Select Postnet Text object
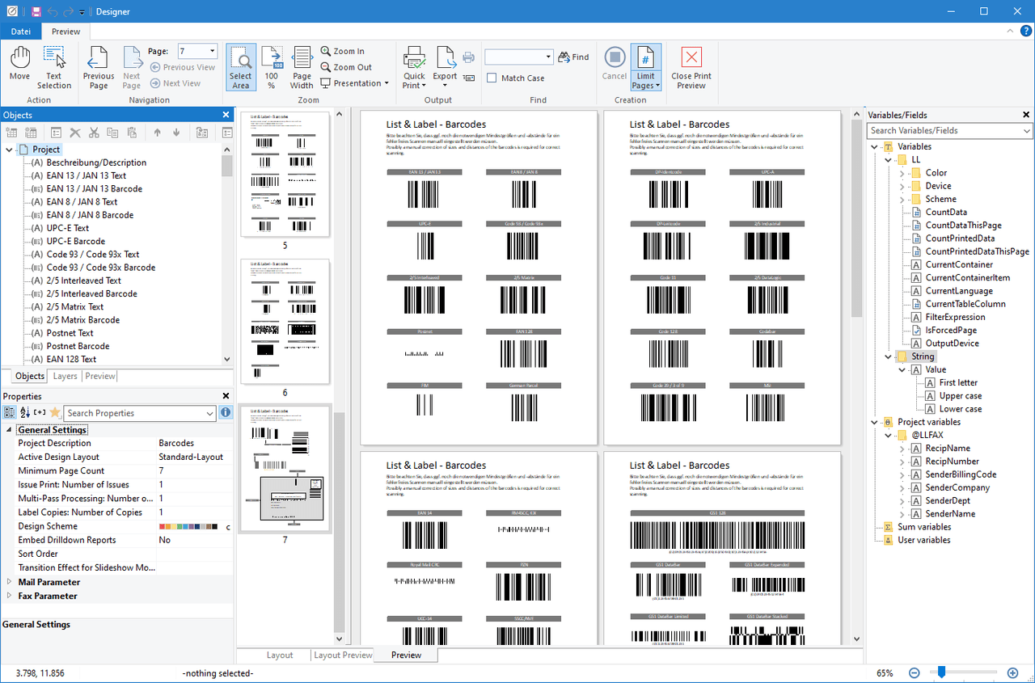Image resolution: width=1035 pixels, height=683 pixels. [x=70, y=333]
